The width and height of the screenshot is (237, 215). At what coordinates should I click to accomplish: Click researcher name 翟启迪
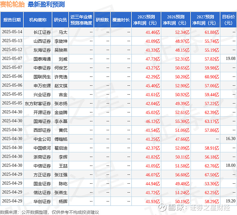[x=61, y=148]
